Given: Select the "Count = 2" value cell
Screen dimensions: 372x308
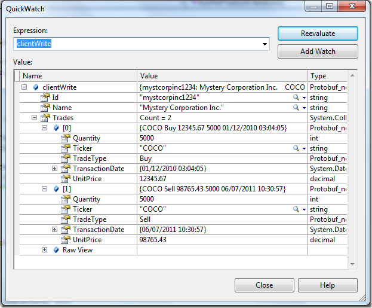Looking at the screenshot, I should 222,118.
